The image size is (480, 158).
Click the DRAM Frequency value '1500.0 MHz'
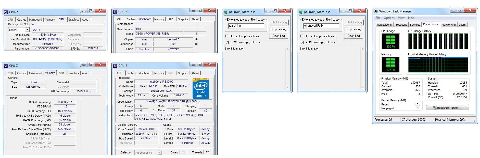coord(65,102)
